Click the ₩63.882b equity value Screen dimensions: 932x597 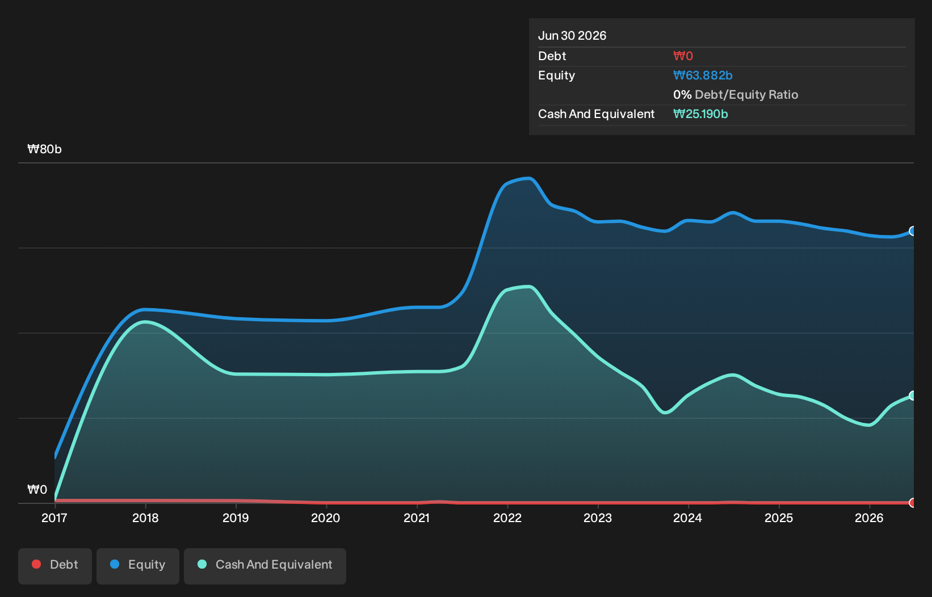tap(703, 75)
